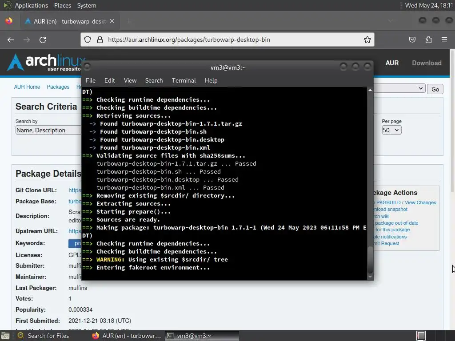Click the terminal window menu button
Viewport: 455px width, 341px height.
tap(87, 67)
